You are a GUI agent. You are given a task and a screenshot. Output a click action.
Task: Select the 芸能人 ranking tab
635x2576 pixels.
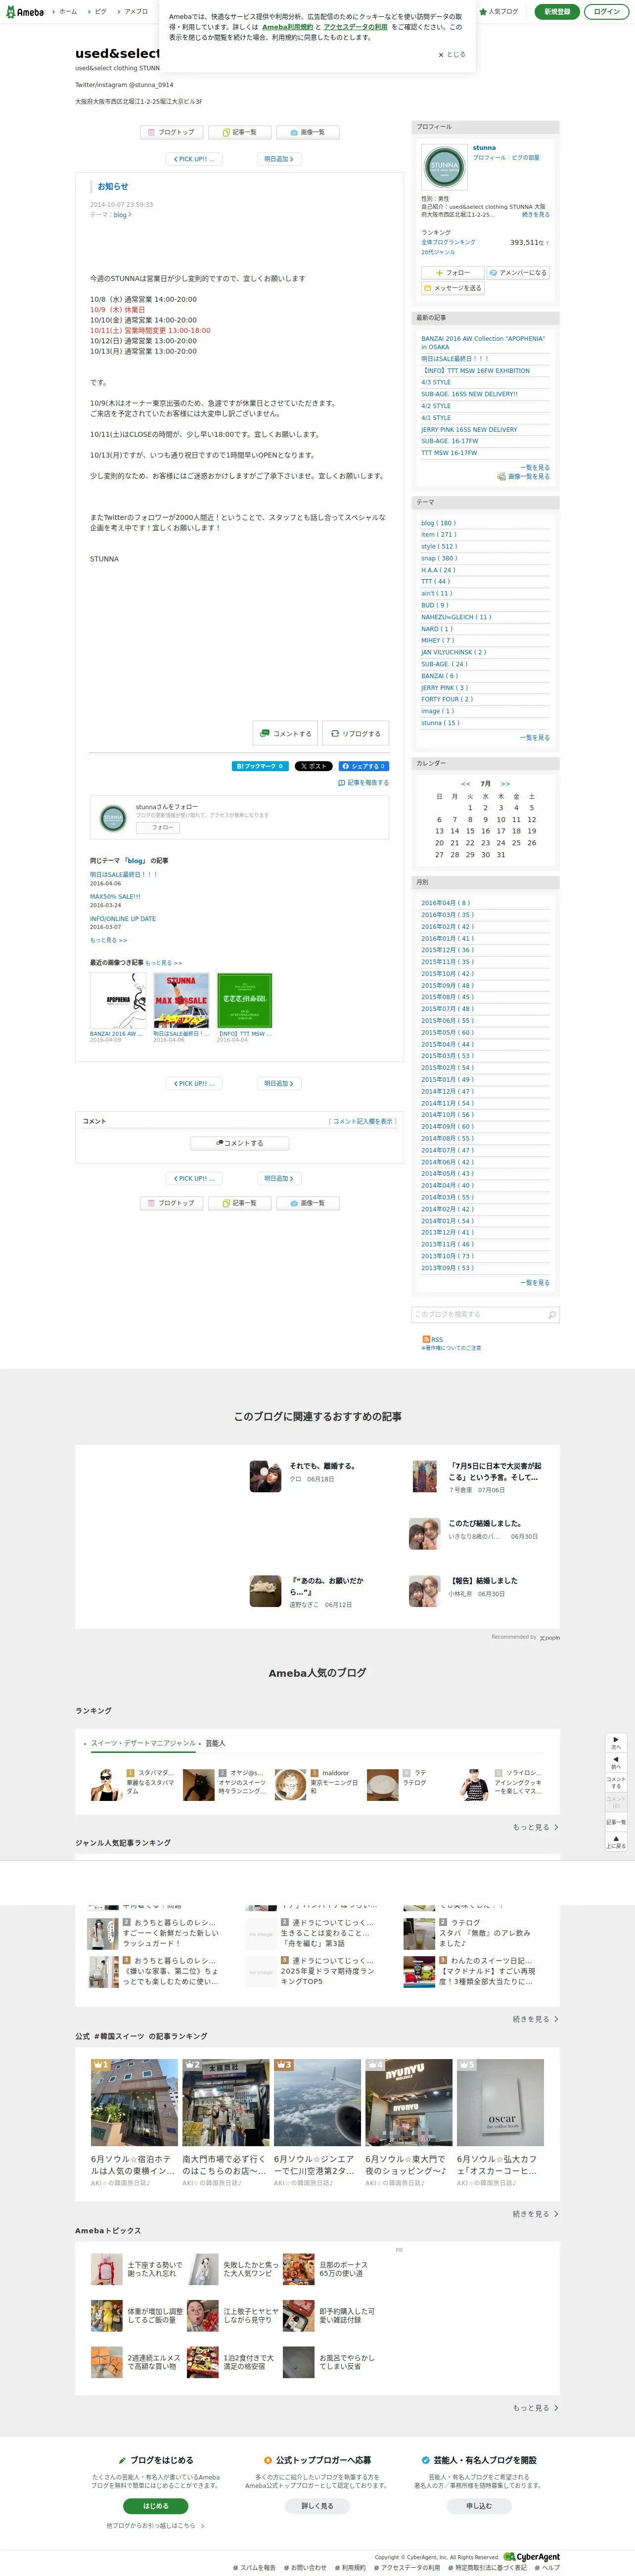(215, 1743)
